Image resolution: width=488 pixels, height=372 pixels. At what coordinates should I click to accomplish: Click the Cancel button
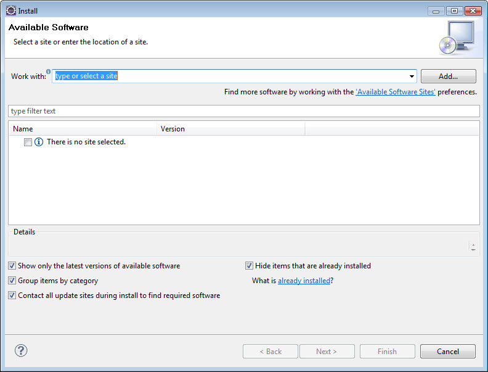point(447,352)
